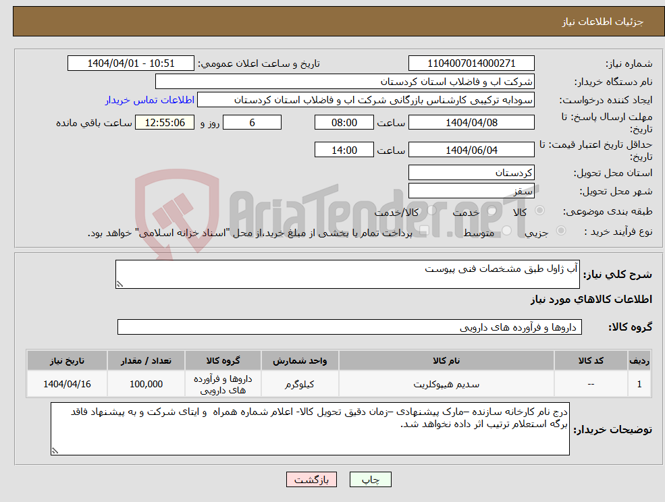
Task: Click the چاپ (print) button
Action: [370, 480]
